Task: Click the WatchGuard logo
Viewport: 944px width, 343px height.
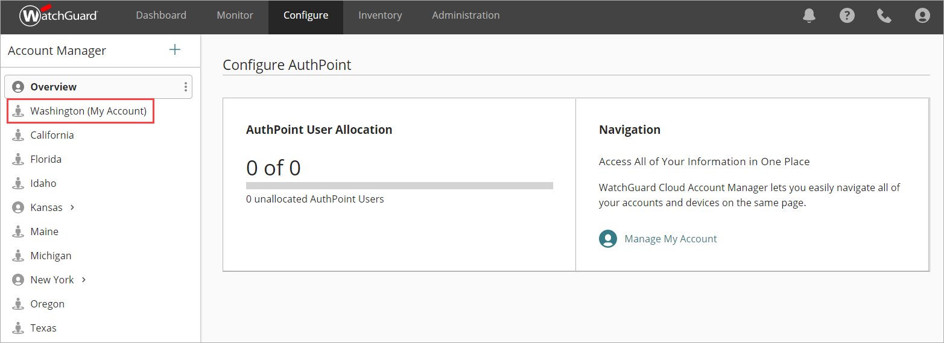Action: tap(59, 16)
